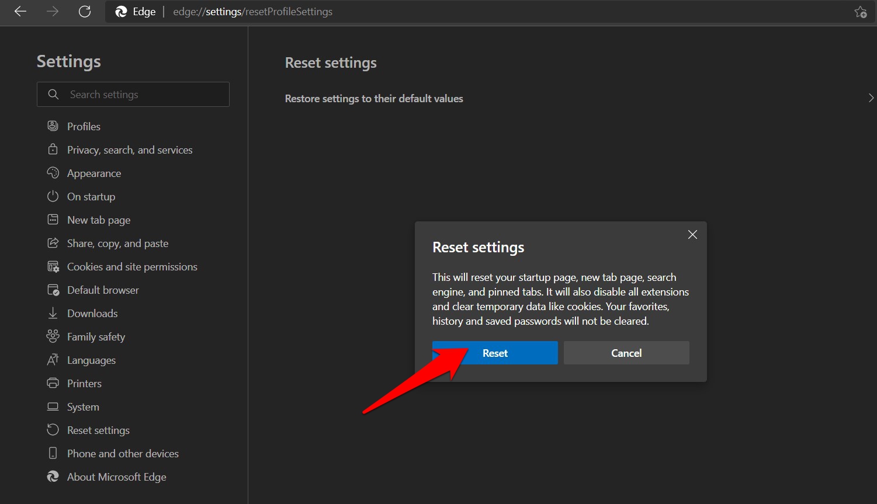This screenshot has width=877, height=504.
Task: Select the Default browser shield icon
Action: tap(53, 290)
